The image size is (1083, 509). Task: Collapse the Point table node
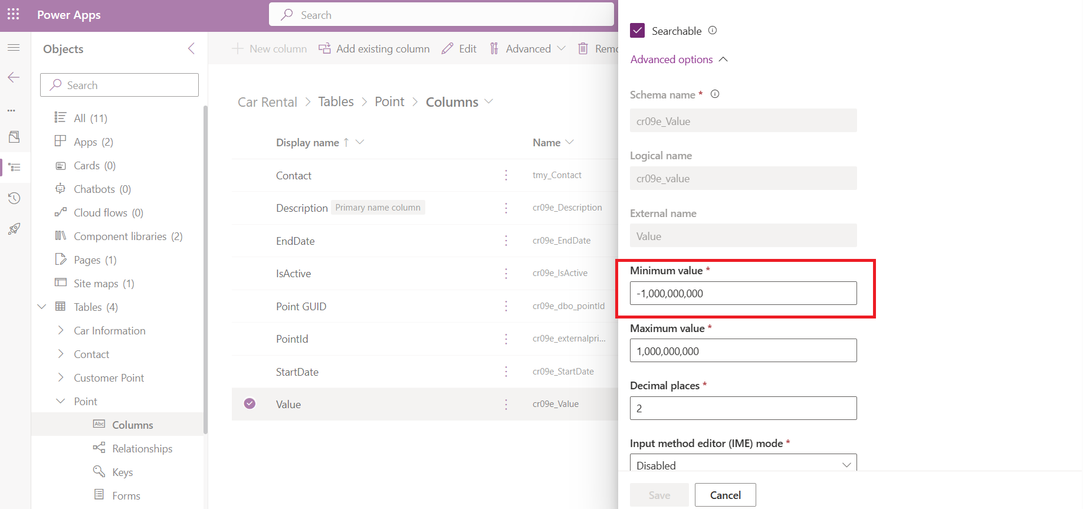click(60, 401)
